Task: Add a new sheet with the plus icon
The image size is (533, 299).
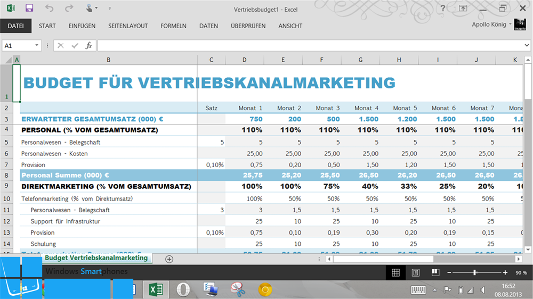Action: (x=169, y=259)
